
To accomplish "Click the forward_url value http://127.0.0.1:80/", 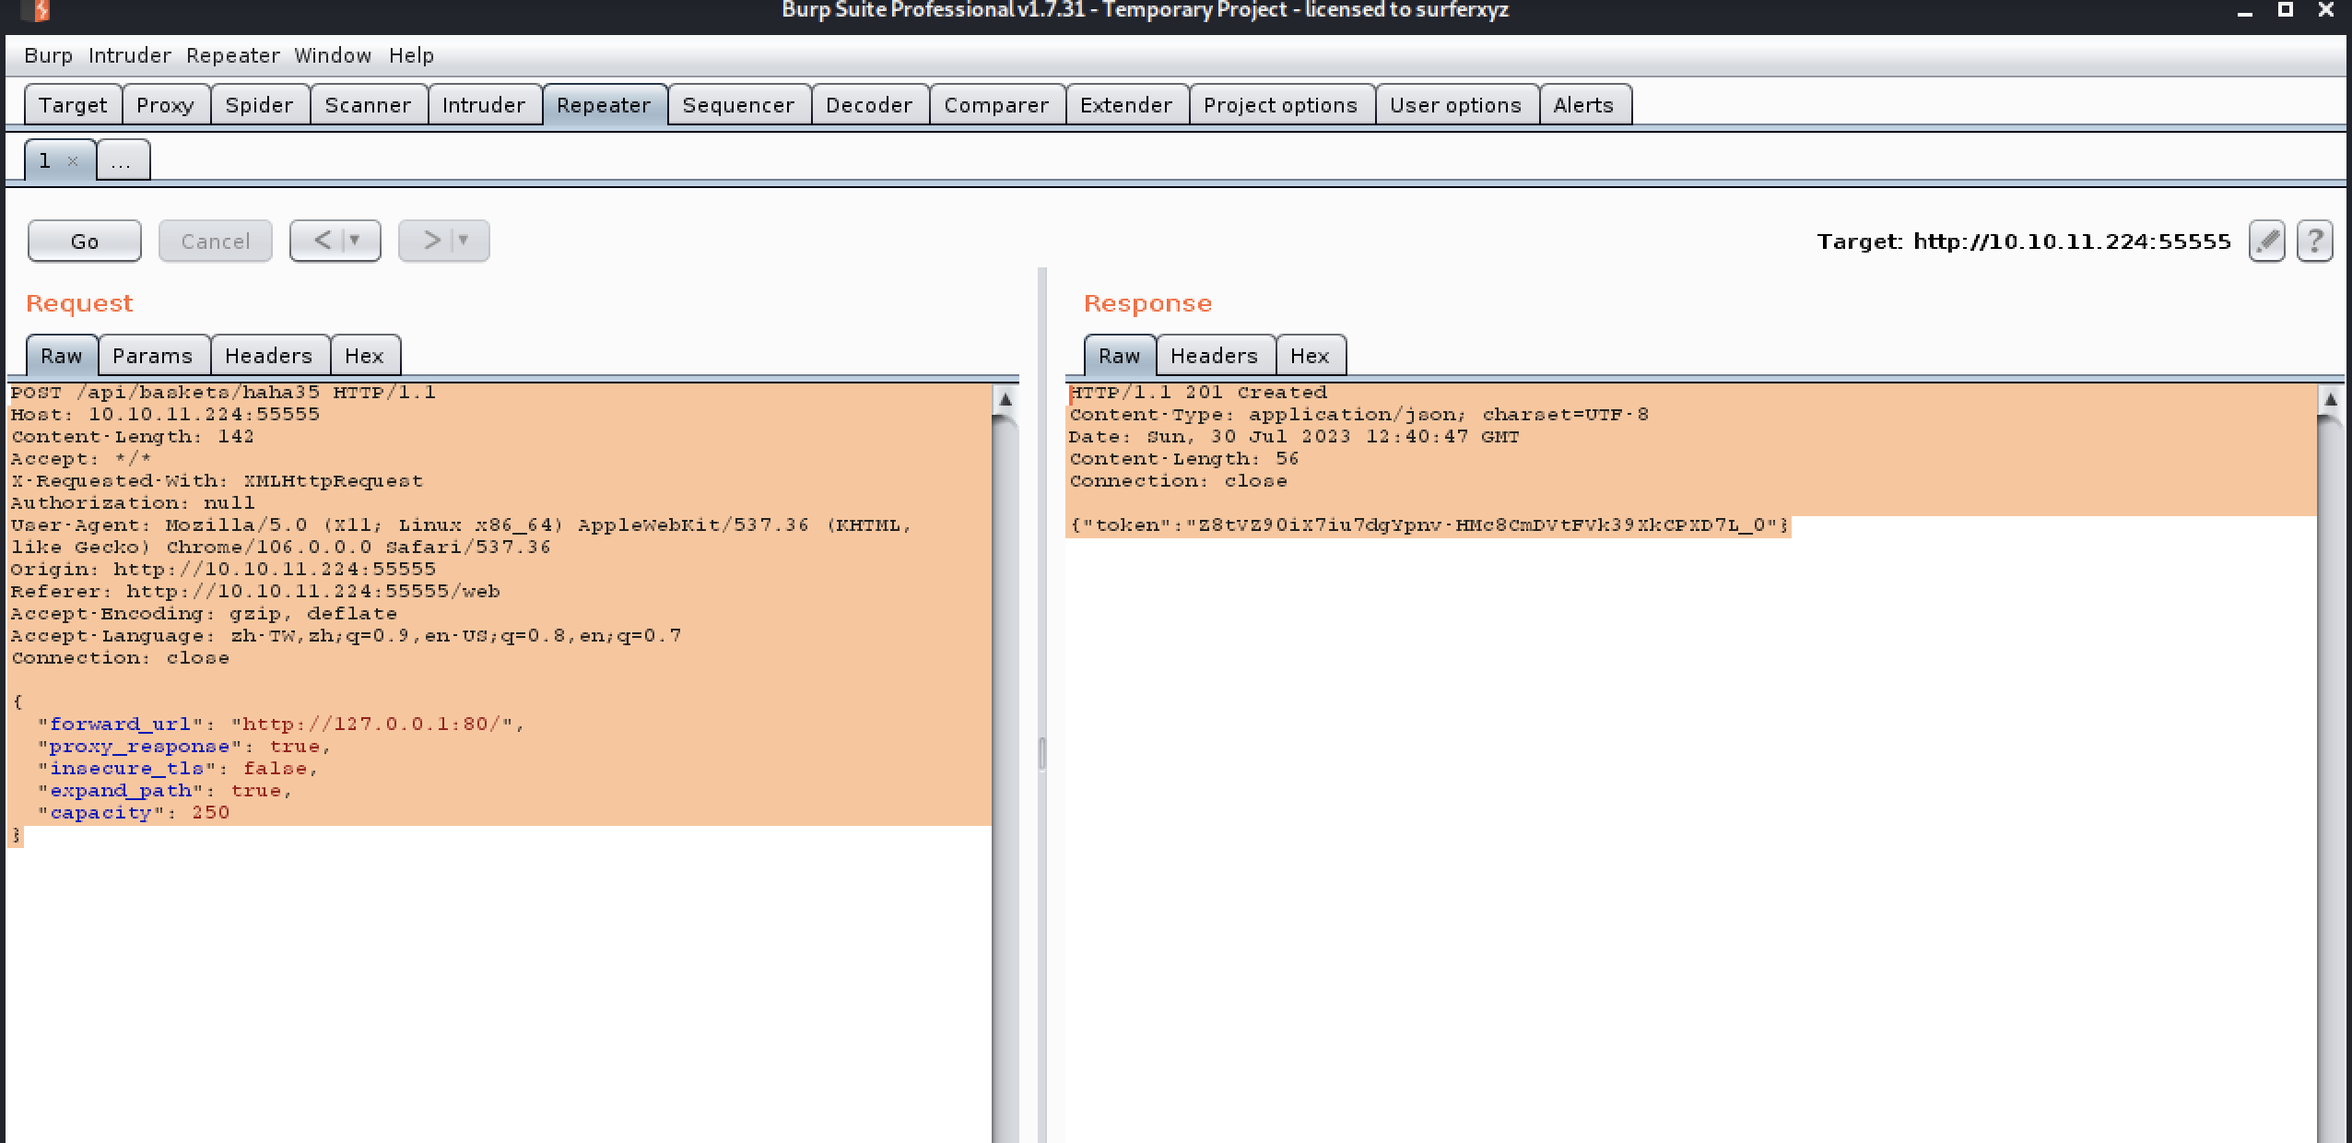I will (x=371, y=724).
